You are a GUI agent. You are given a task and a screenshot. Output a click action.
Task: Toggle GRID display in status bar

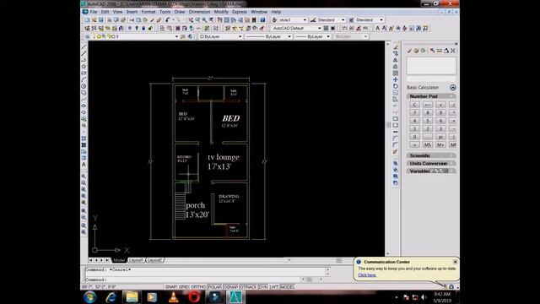(x=184, y=287)
